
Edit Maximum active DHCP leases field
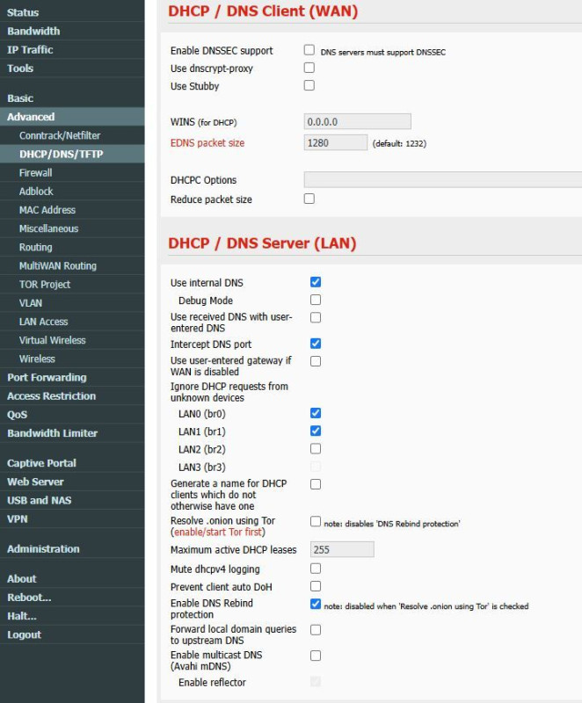point(342,549)
